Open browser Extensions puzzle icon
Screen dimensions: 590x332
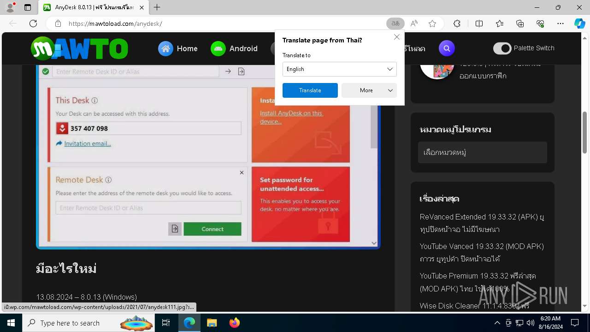click(457, 24)
